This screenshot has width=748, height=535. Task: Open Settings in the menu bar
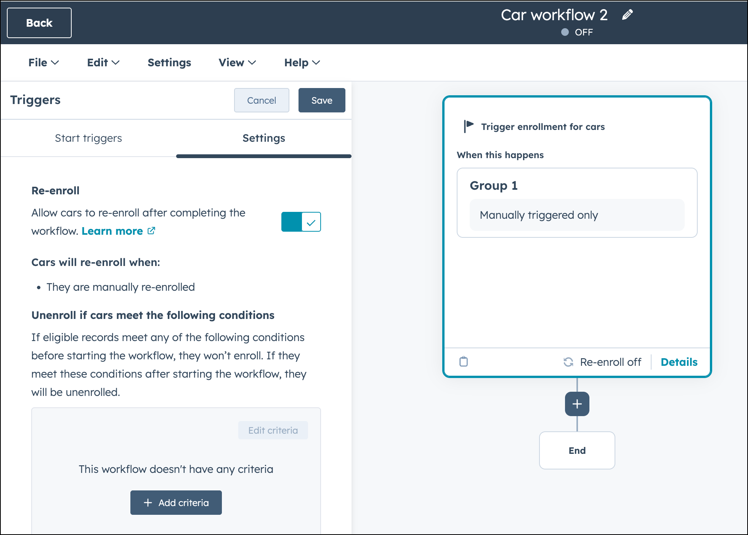(169, 62)
